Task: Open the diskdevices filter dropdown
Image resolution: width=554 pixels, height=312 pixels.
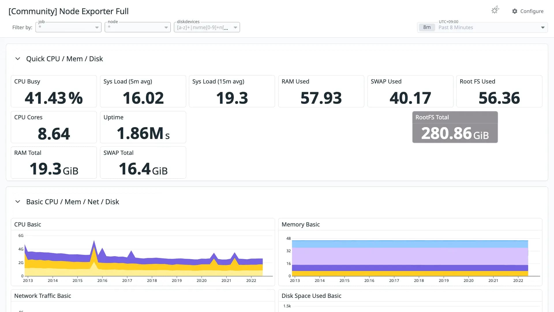Action: click(x=207, y=27)
